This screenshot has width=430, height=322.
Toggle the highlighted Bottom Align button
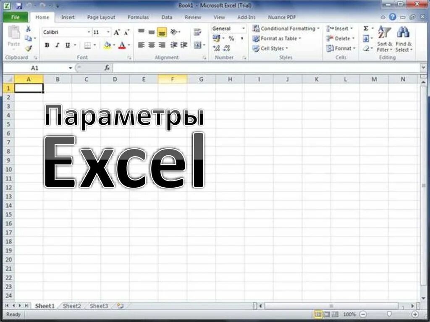(x=162, y=32)
